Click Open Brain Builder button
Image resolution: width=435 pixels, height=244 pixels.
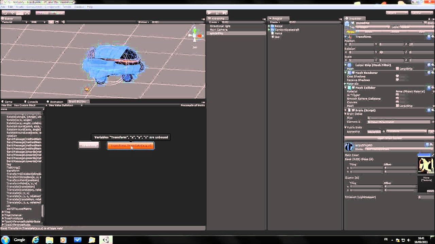click(x=389, y=138)
